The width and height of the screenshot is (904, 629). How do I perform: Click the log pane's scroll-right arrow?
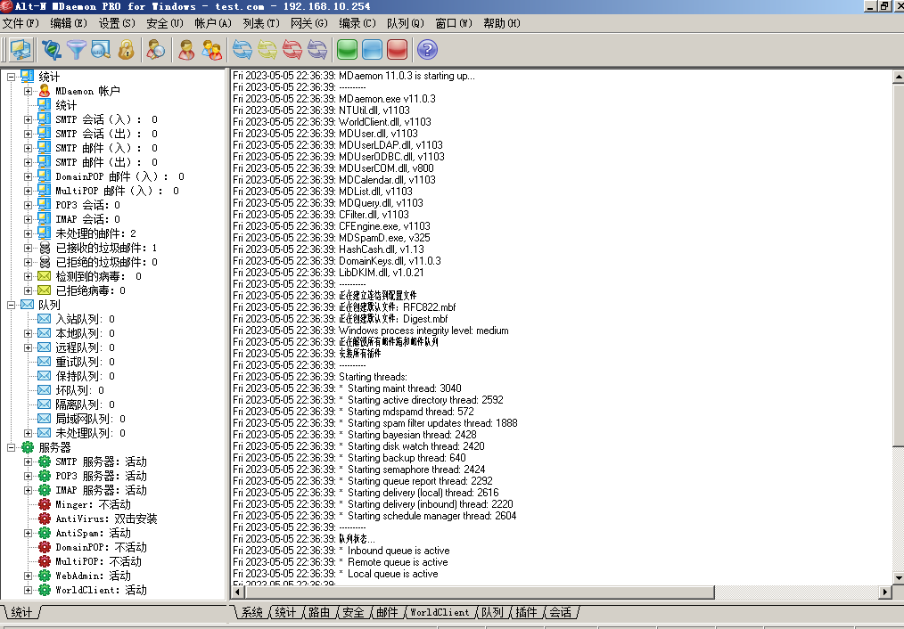(x=885, y=592)
